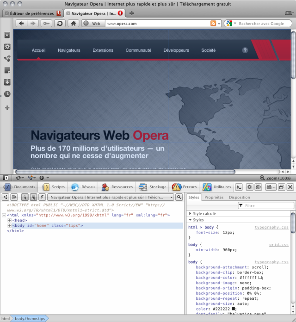296x322 pixels.
Task: Open the Downloads panel in sidebar
Action: pos(7,82)
